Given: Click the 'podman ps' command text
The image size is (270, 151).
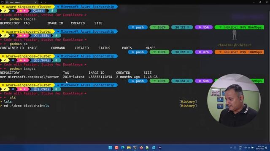Looking at the screenshot, I should click(x=19, y=44).
